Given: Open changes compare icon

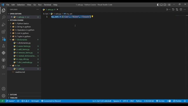Looking at the screenshot, I should [x=177, y=9].
